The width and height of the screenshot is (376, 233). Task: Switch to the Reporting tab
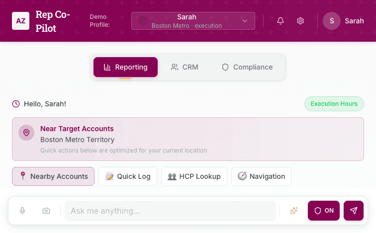(x=125, y=67)
